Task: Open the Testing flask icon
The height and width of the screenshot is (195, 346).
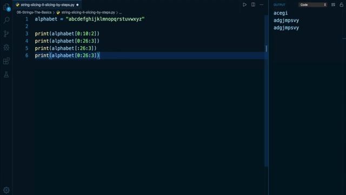Action: [x=6, y=75]
